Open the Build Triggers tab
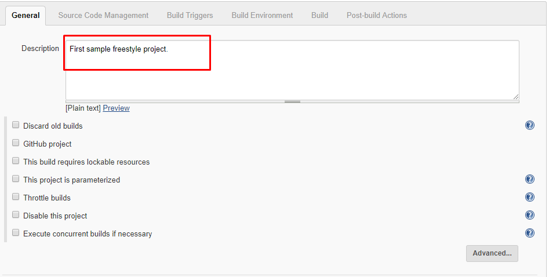This screenshot has height=277, width=549. [190, 16]
